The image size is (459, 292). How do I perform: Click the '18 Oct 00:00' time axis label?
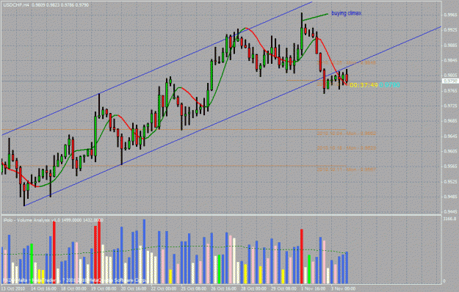(73, 288)
